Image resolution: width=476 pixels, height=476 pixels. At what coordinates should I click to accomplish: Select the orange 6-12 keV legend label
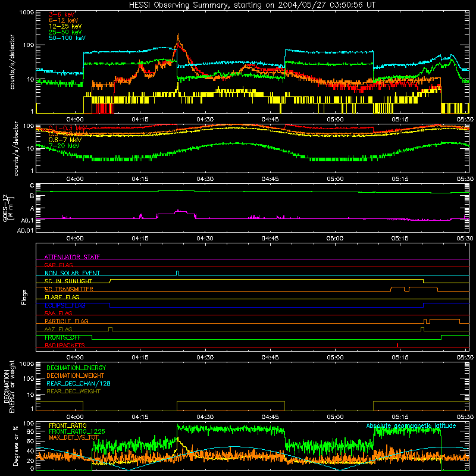click(x=64, y=20)
